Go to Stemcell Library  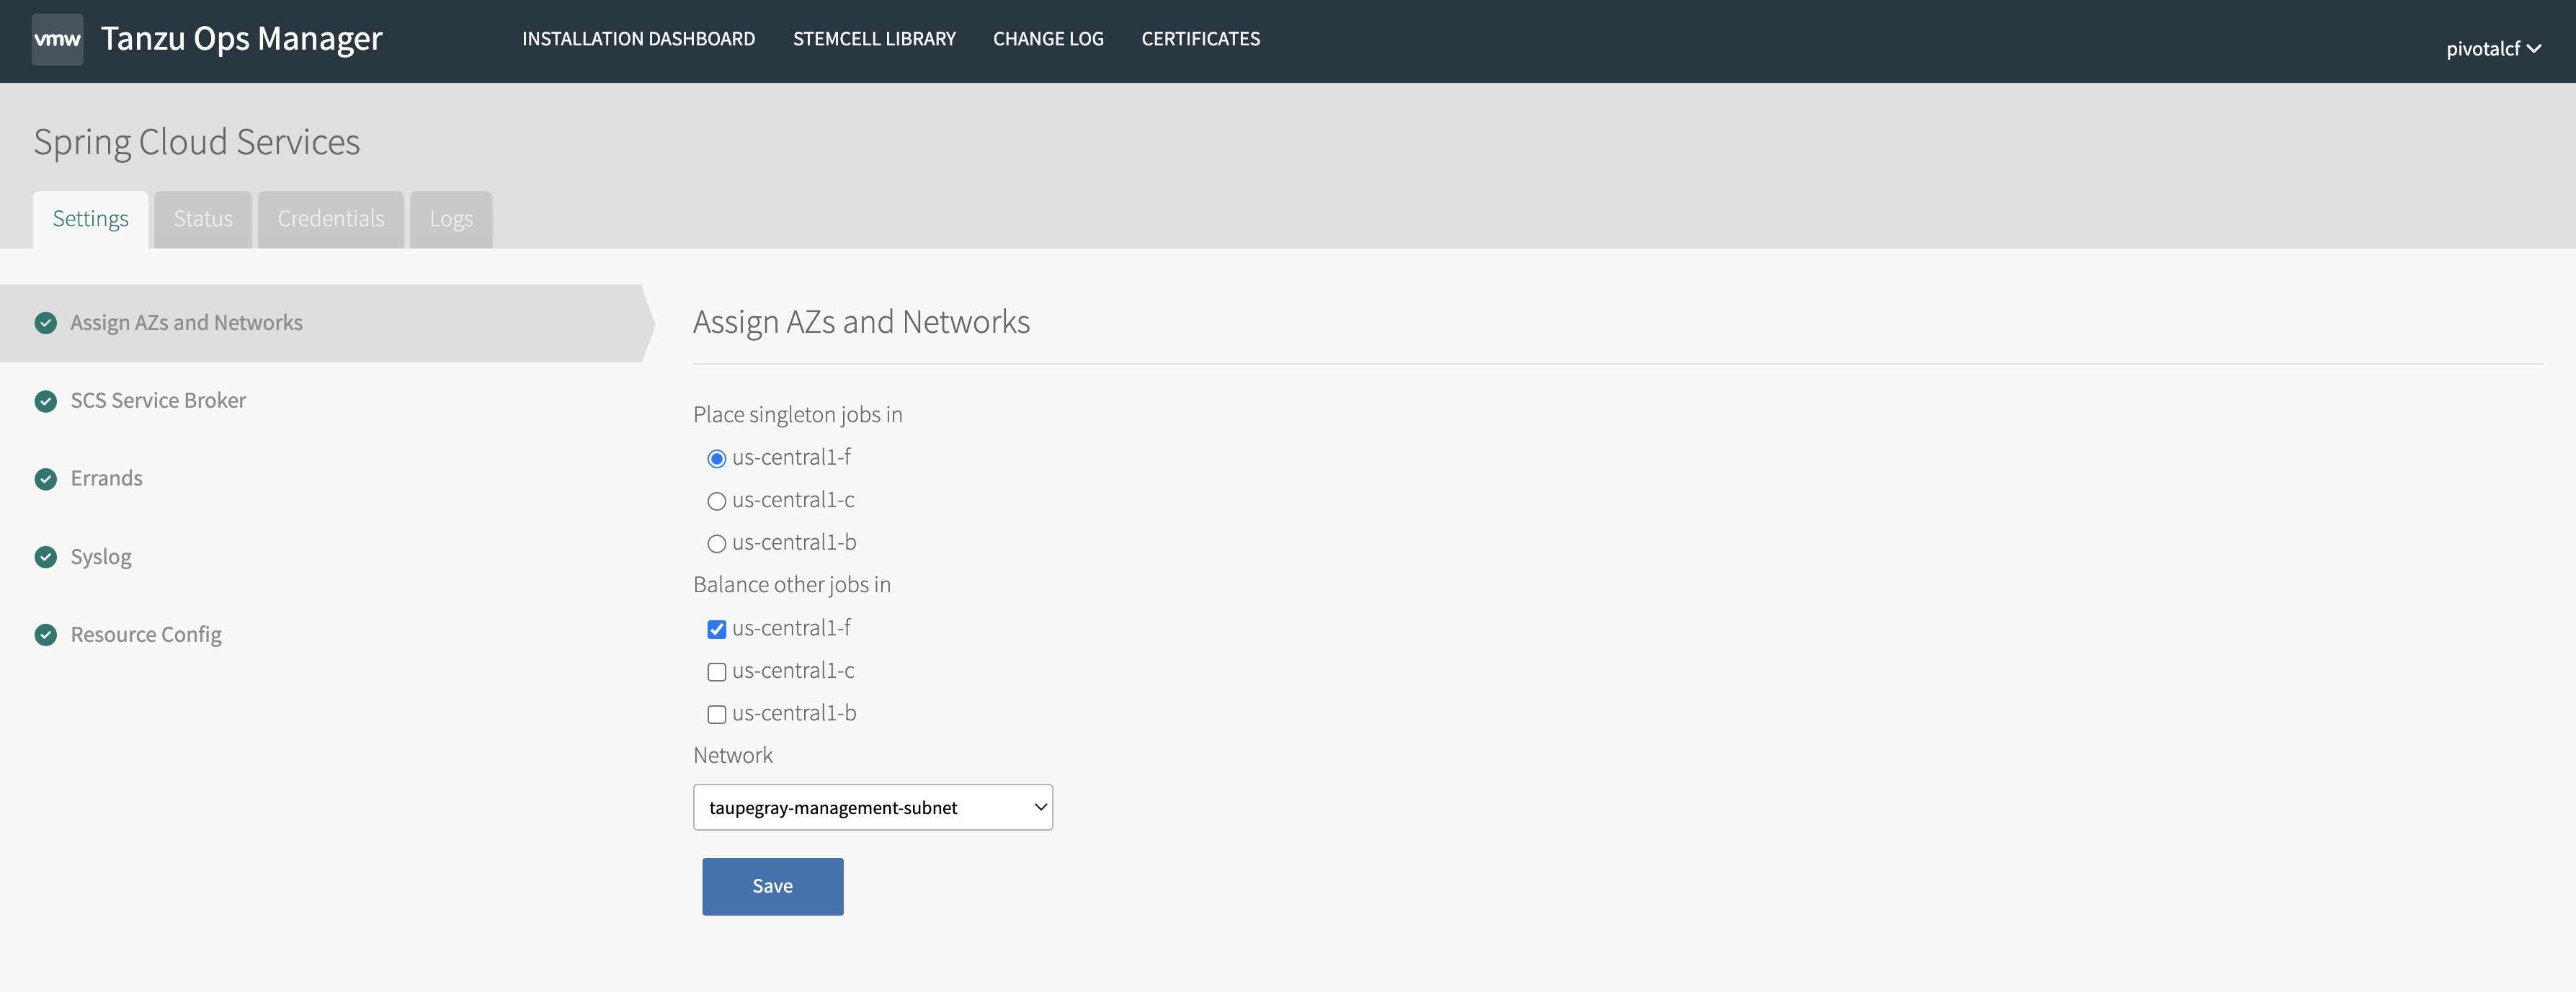[x=874, y=39]
